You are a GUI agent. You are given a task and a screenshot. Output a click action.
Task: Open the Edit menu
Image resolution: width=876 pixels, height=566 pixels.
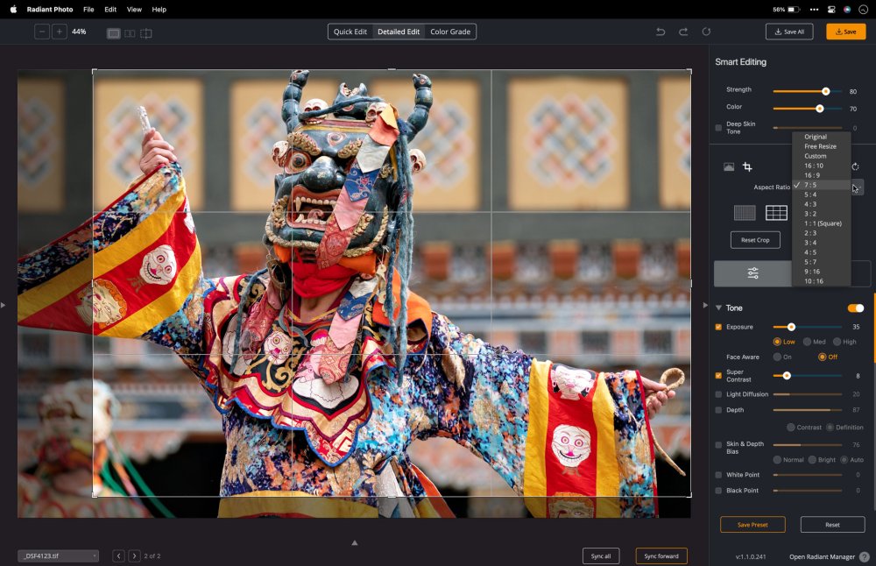[110, 9]
